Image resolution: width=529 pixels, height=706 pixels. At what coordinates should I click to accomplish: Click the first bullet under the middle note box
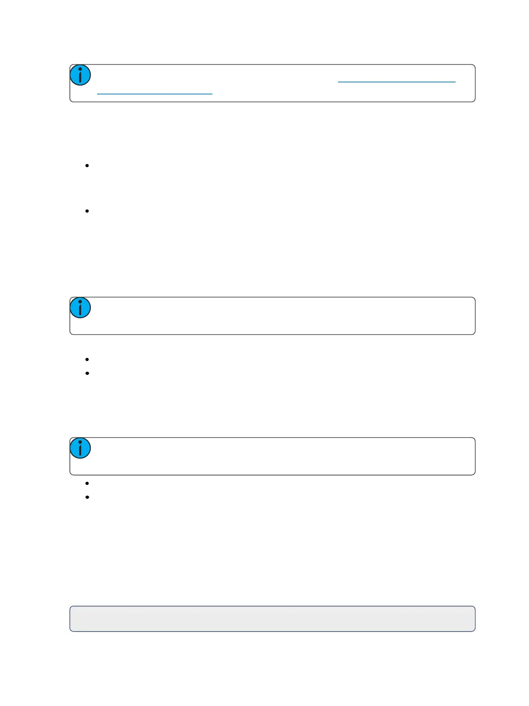(x=87, y=359)
